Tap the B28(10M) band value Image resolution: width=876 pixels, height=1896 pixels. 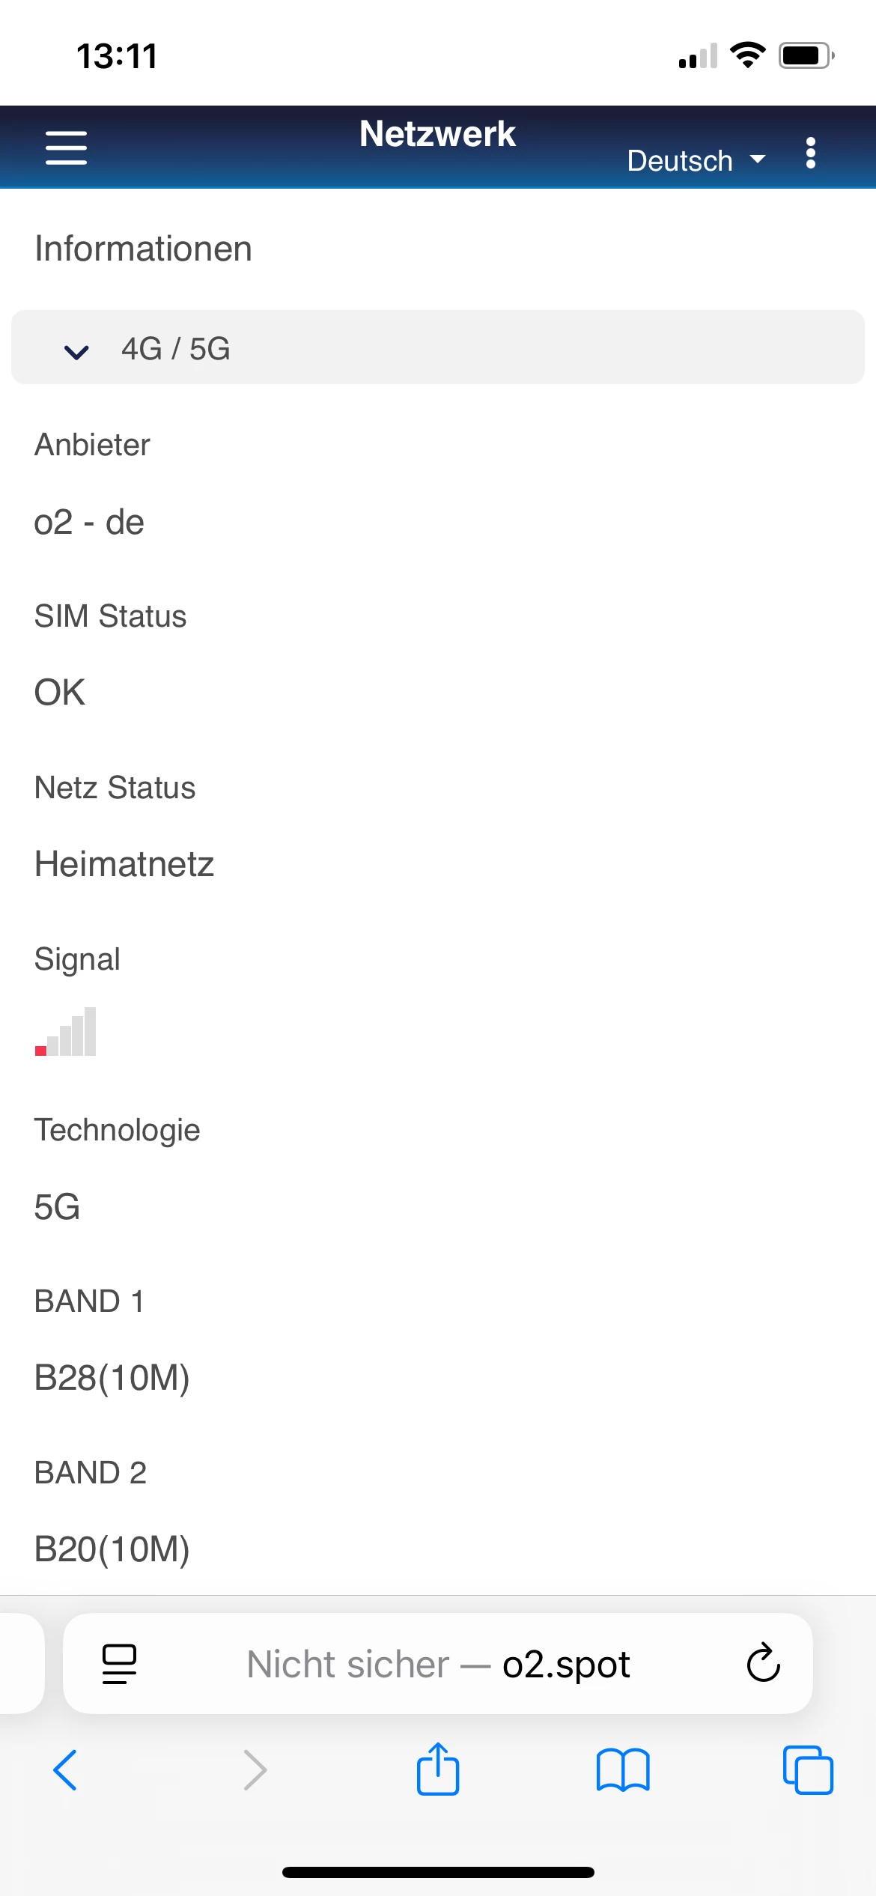[112, 1378]
